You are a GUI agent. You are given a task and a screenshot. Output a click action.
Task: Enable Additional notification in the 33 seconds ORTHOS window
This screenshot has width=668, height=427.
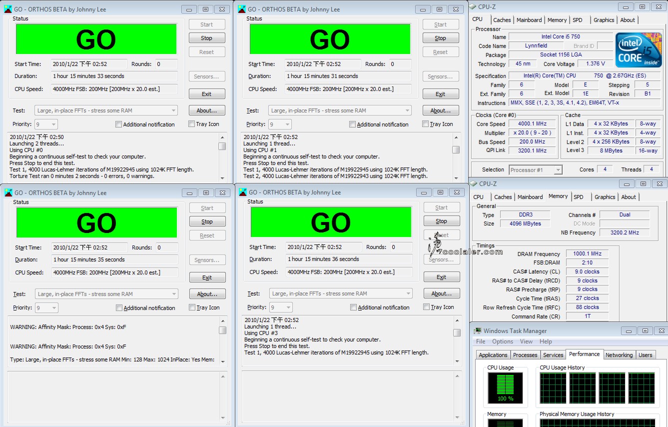click(x=118, y=124)
